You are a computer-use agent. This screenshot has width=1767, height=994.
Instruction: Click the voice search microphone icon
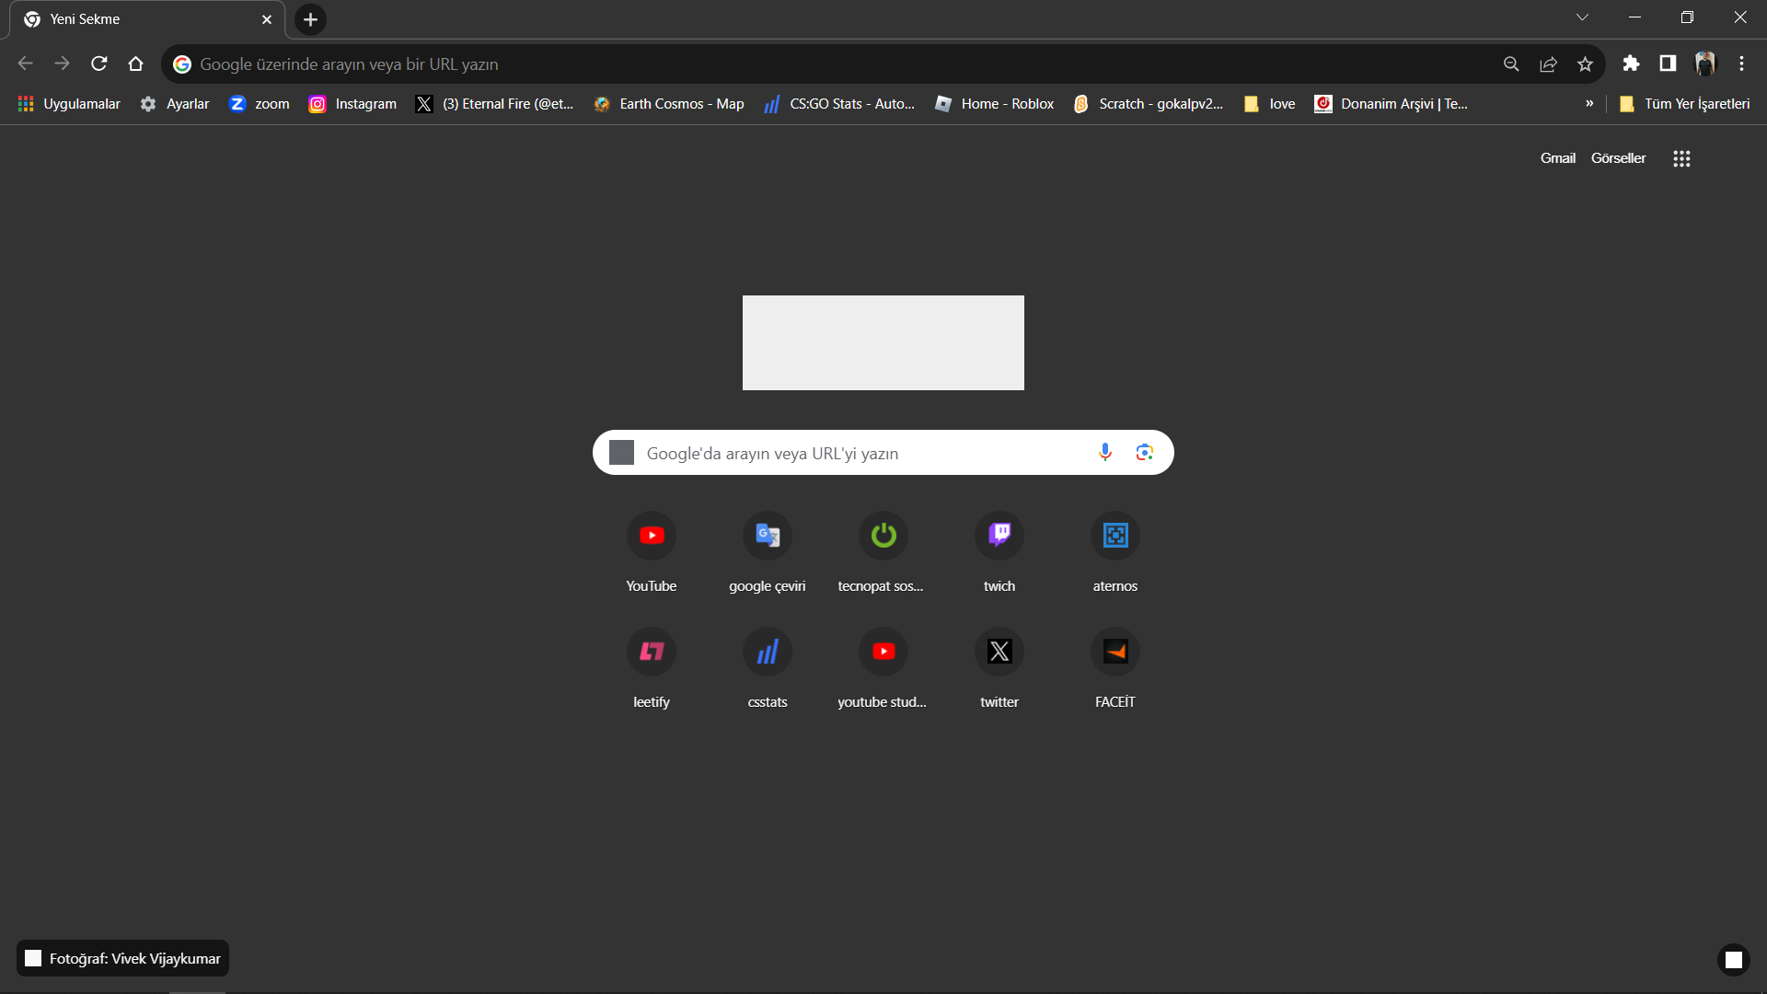coord(1104,452)
